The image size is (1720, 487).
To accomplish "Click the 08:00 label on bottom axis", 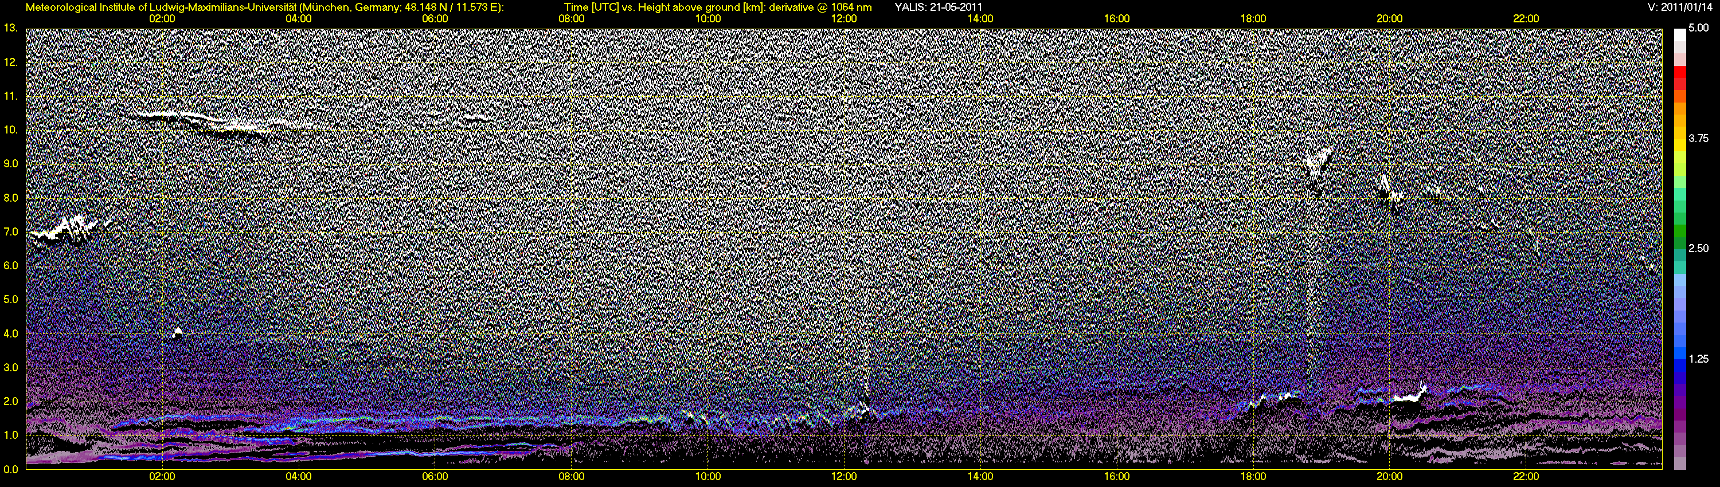I will coord(572,476).
